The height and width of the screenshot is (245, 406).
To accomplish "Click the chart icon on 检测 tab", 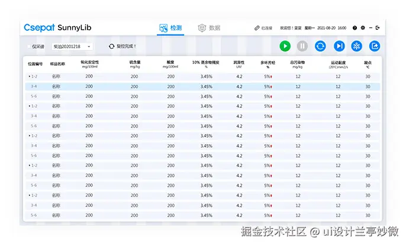I will [x=163, y=28].
